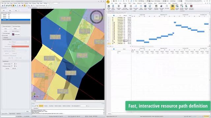Toggle highlighted Auto Calculate button
This screenshot has width=211, height=118.
tap(172, 7)
